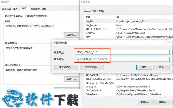Select the ADSK_3DSMAX_x64_2021 variable row
The image size is (173, 108).
129,79
